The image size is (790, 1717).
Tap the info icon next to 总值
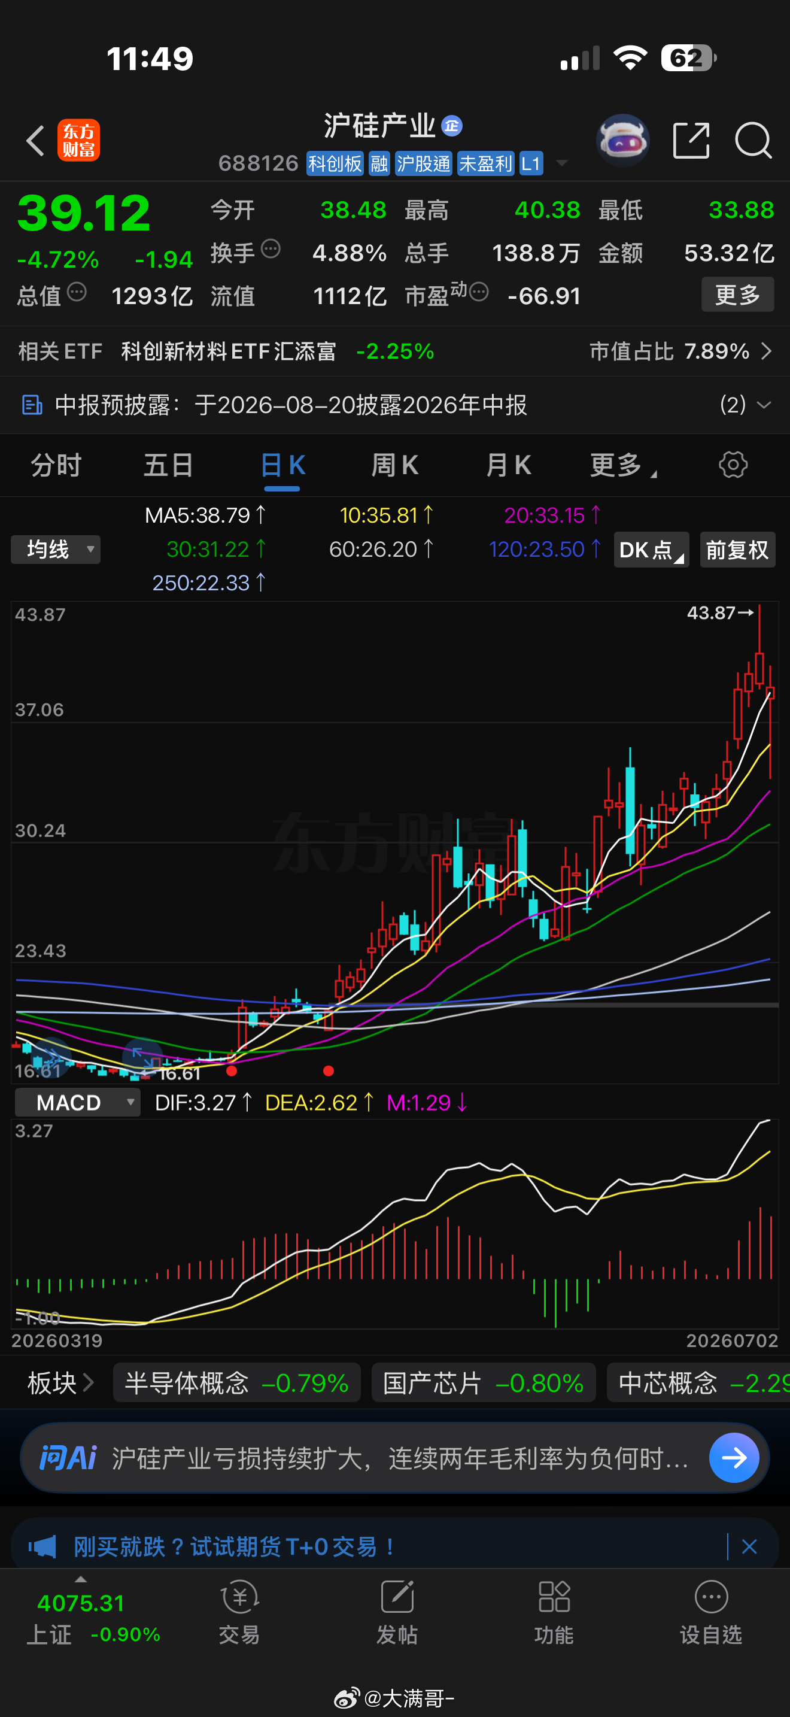(x=77, y=292)
